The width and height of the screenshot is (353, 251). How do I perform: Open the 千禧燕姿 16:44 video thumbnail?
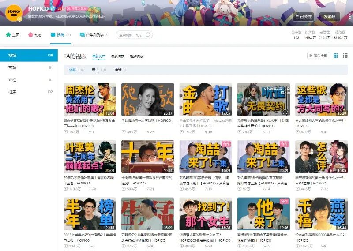[321, 214]
